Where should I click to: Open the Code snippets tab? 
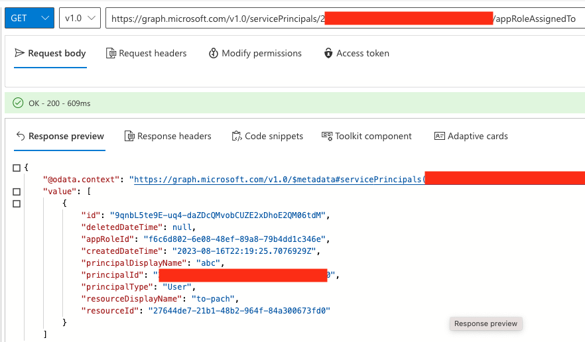point(273,136)
